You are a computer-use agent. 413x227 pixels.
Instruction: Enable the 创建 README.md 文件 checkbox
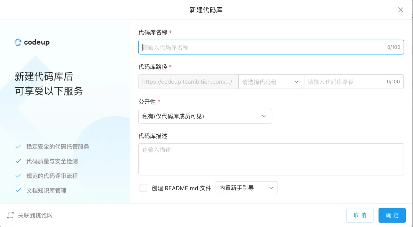(x=143, y=188)
